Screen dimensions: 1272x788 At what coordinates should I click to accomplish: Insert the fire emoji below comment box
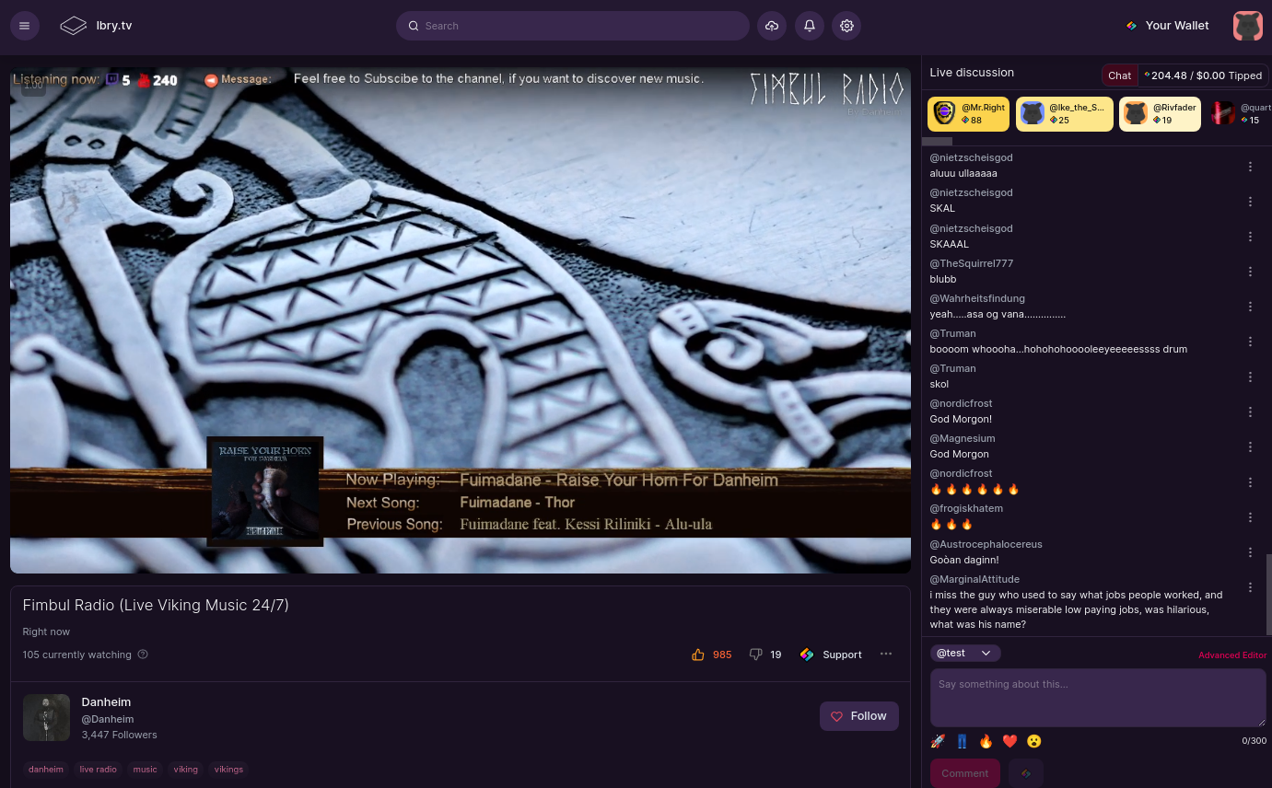point(986,741)
